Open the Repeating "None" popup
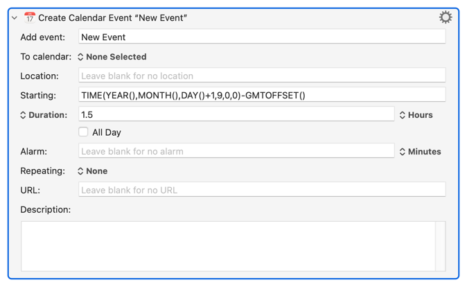The height and width of the screenshot is (289, 467). (x=92, y=171)
